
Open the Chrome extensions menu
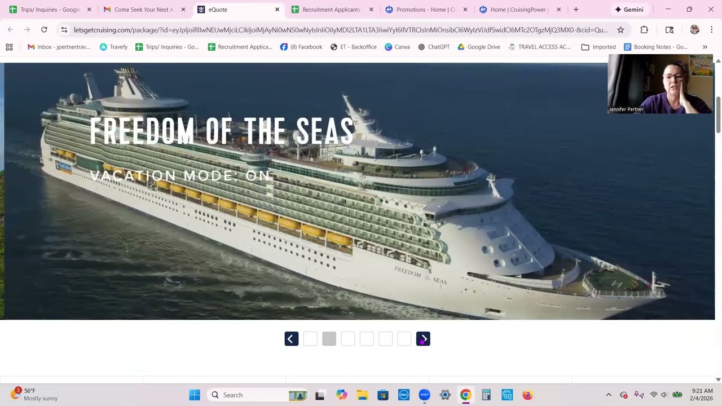coord(644,30)
